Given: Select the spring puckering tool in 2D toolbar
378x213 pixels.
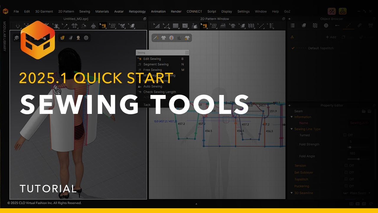Looking at the screenshot, I should click(x=271, y=26).
